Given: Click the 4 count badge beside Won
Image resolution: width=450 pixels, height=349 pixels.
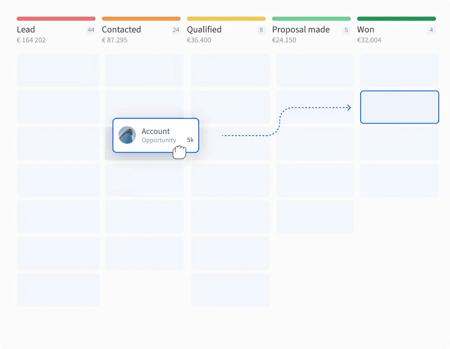Looking at the screenshot, I should pos(431,30).
